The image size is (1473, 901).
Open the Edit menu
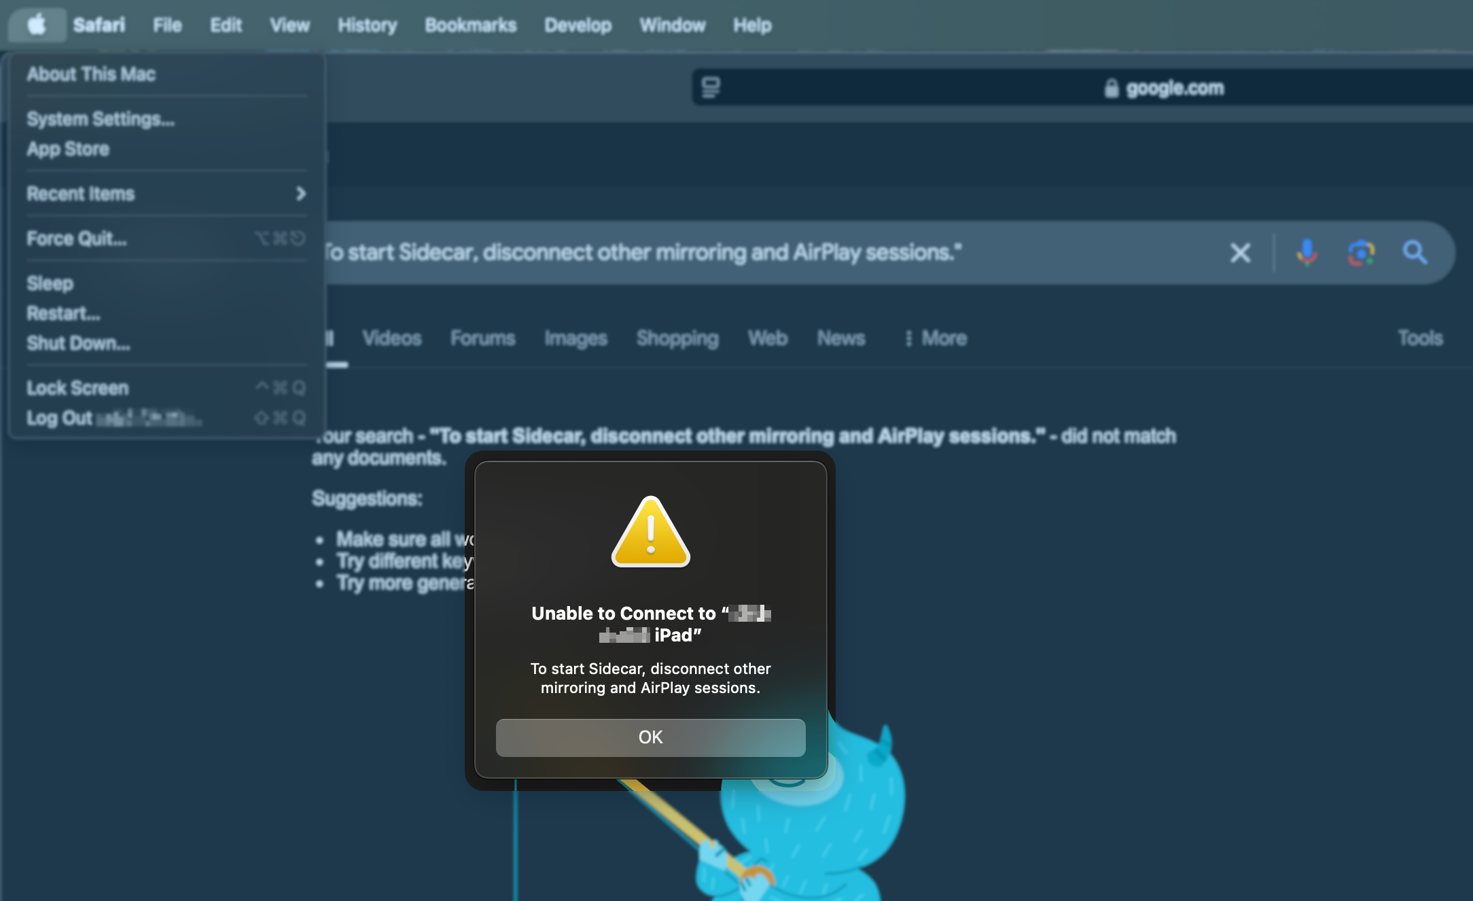[x=226, y=25]
